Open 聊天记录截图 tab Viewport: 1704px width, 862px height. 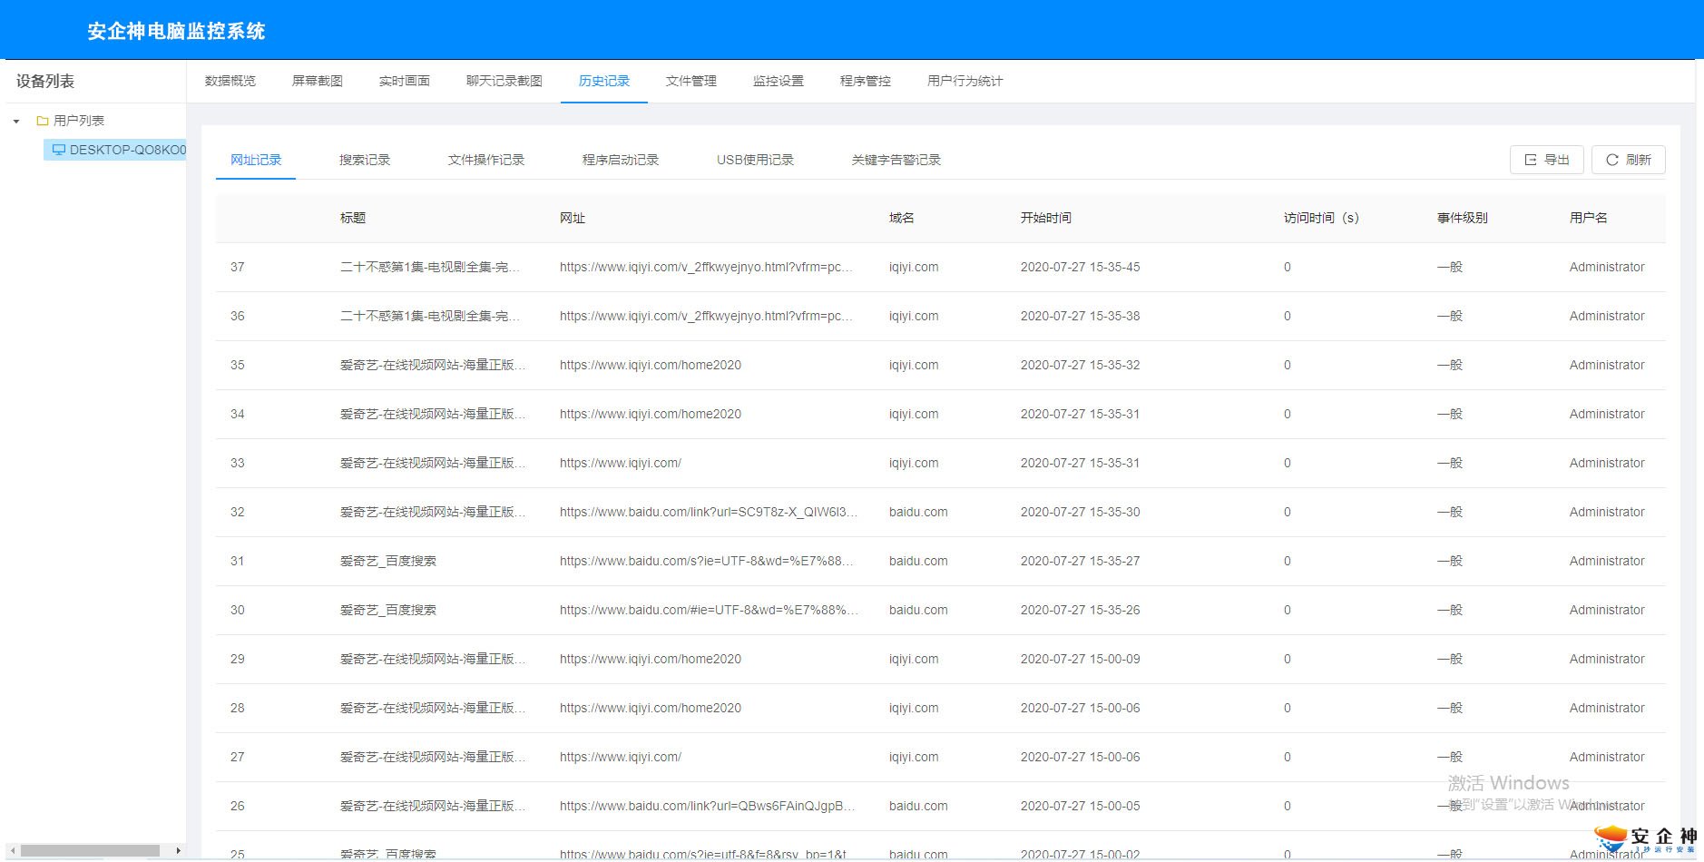point(504,81)
